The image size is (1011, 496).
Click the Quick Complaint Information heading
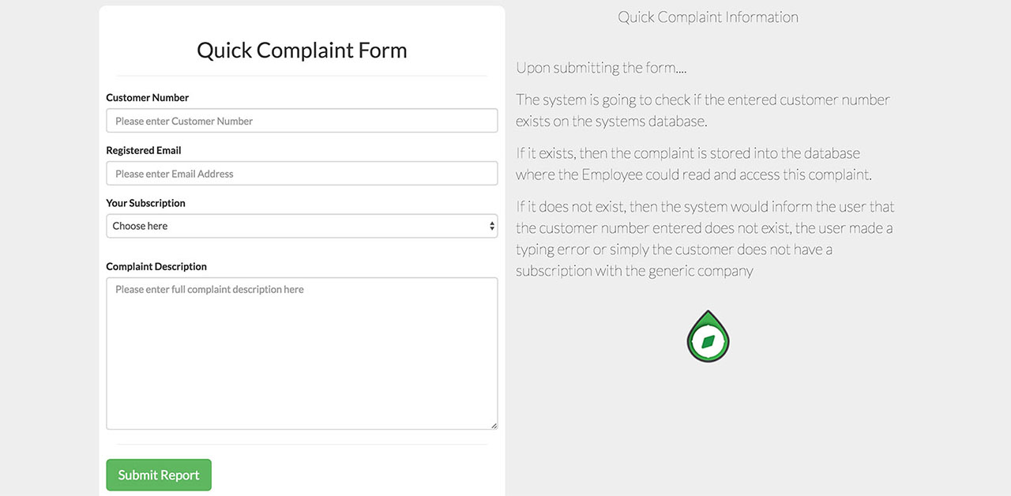click(x=708, y=17)
